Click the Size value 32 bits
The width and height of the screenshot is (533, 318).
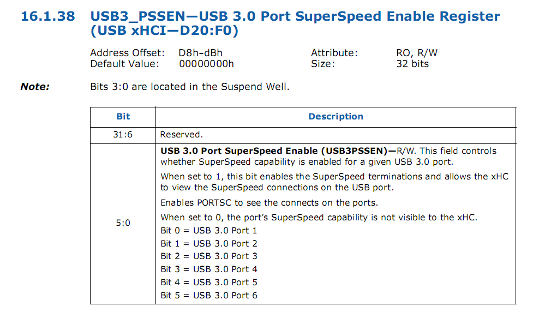point(412,64)
